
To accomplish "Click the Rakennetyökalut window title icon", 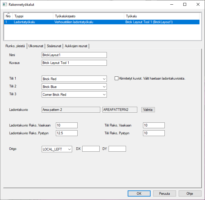I will pyautogui.click(x=5, y=5).
